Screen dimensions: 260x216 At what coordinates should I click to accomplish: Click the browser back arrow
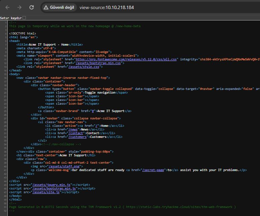(x=7, y=7)
